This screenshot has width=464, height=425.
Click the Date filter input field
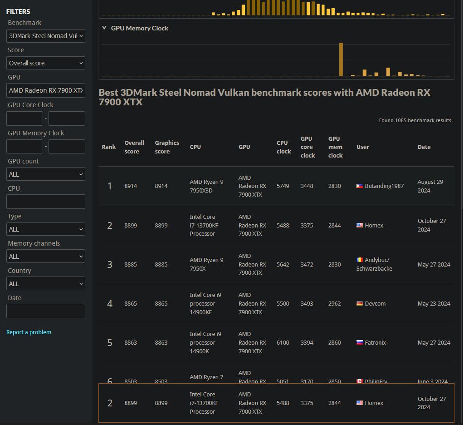point(46,311)
